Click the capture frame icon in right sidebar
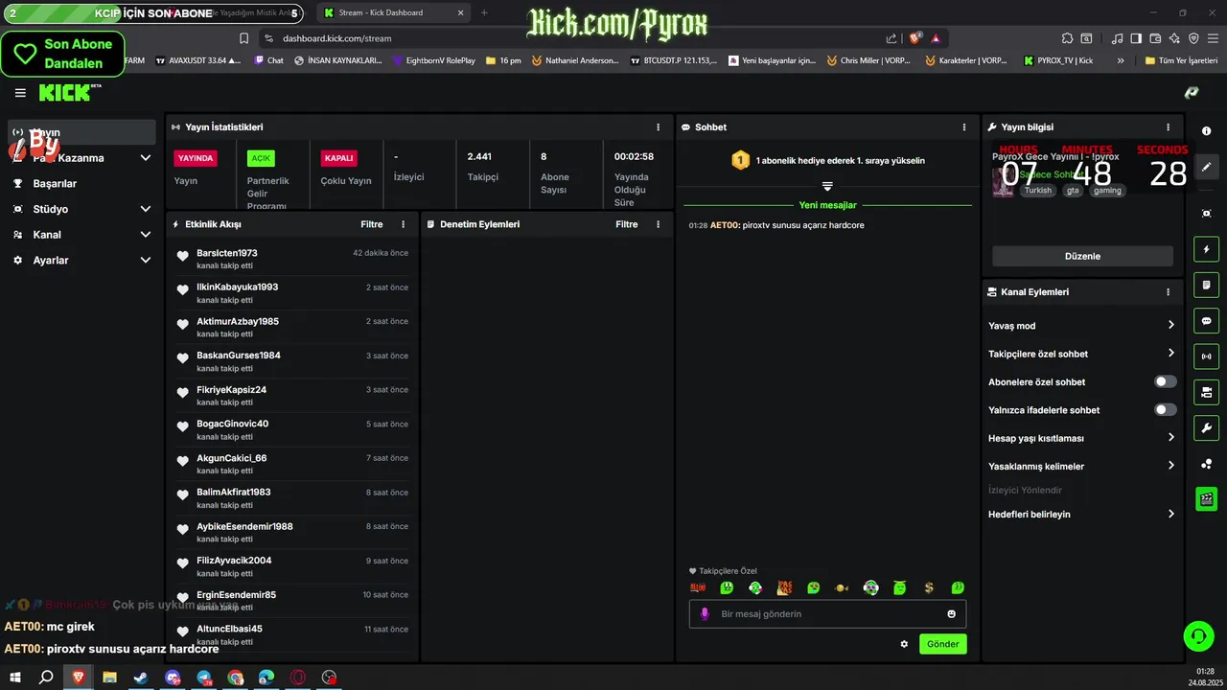This screenshot has width=1227, height=690. click(x=1207, y=213)
